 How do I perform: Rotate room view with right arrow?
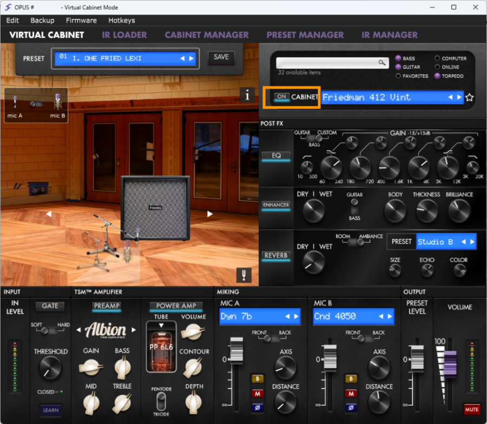pyautogui.click(x=210, y=214)
